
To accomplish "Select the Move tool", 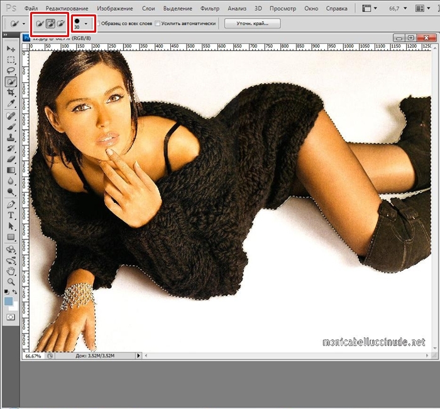I will pos(11,48).
